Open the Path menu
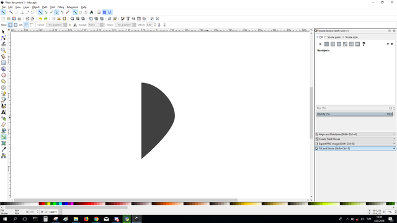397x223 pixels. (x=45, y=7)
